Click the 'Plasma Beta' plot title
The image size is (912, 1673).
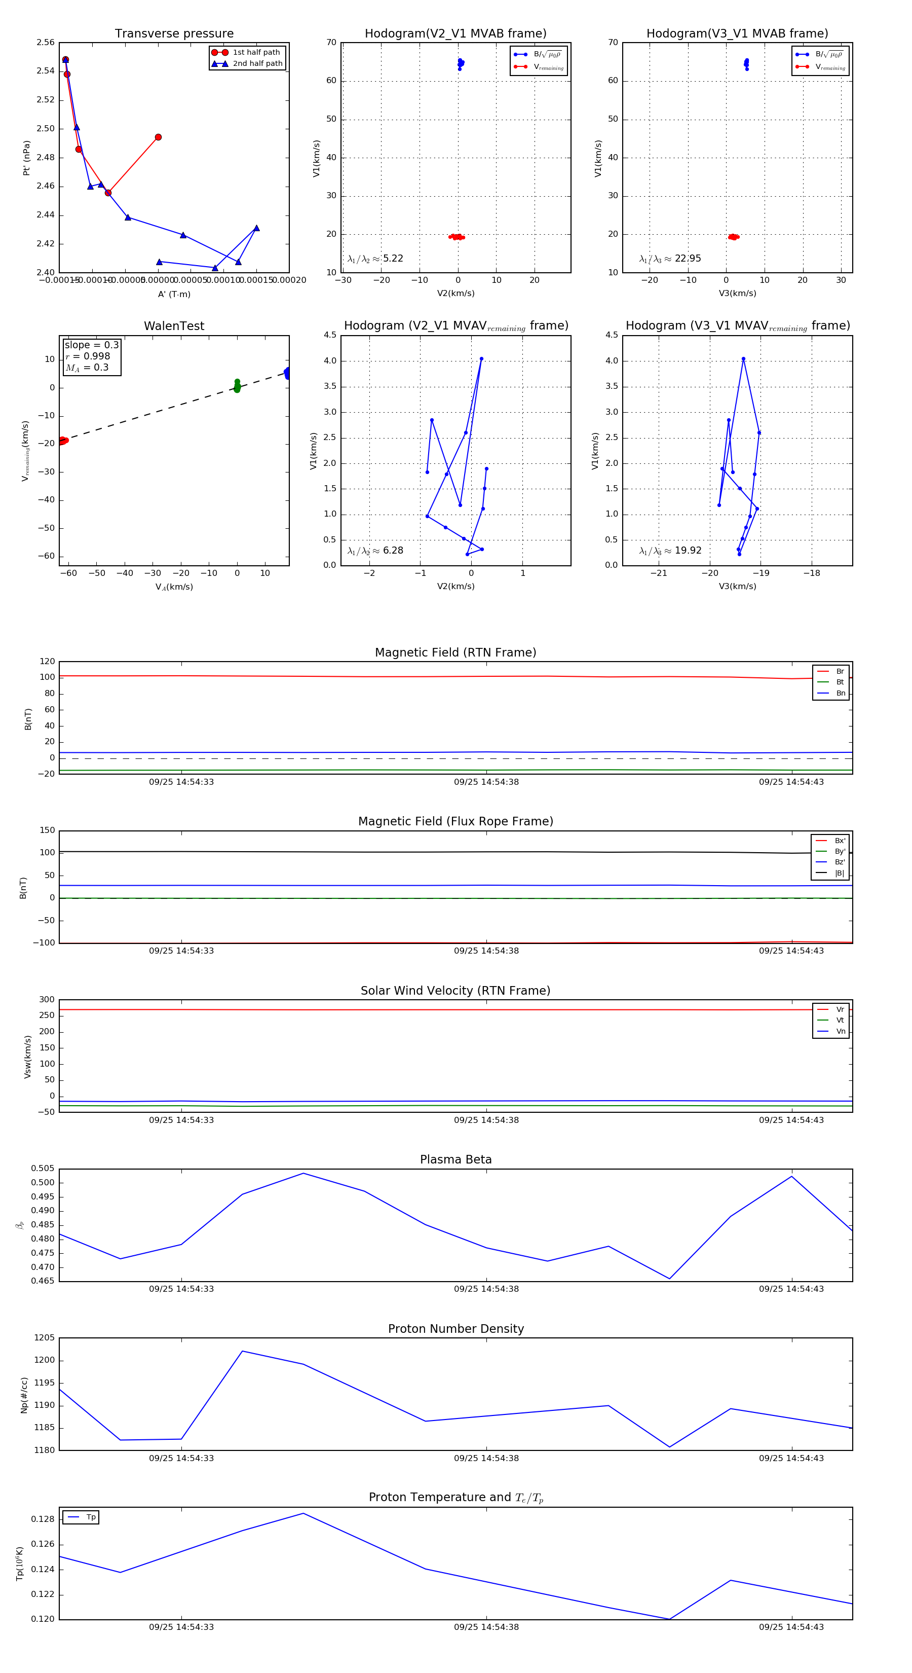(455, 1160)
